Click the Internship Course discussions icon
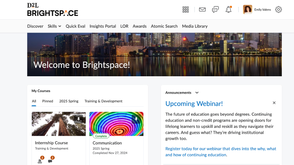294x165 pixels. 50,160
